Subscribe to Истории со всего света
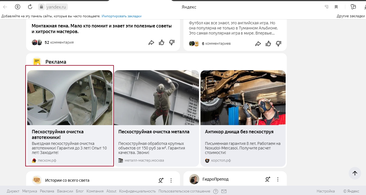This screenshot has height=195, width=366. tap(161, 180)
